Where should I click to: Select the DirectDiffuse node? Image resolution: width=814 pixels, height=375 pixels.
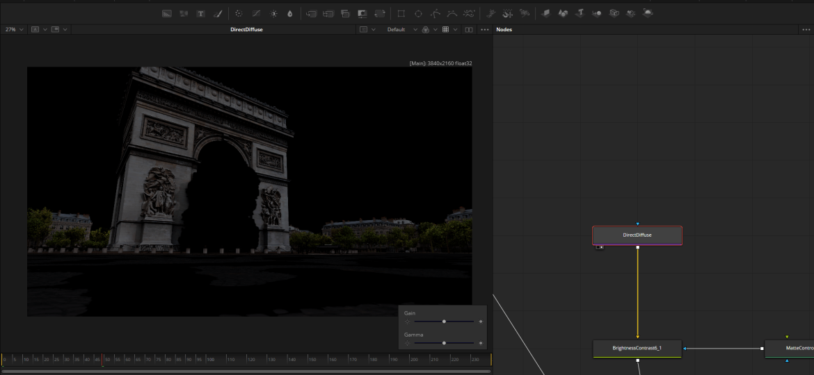point(637,235)
